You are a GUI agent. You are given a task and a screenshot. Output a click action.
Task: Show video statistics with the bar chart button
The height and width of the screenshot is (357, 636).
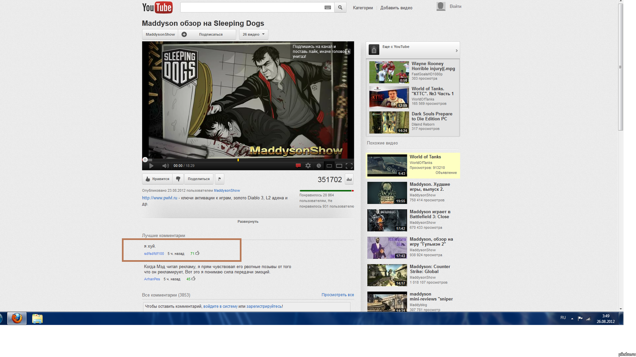click(349, 179)
